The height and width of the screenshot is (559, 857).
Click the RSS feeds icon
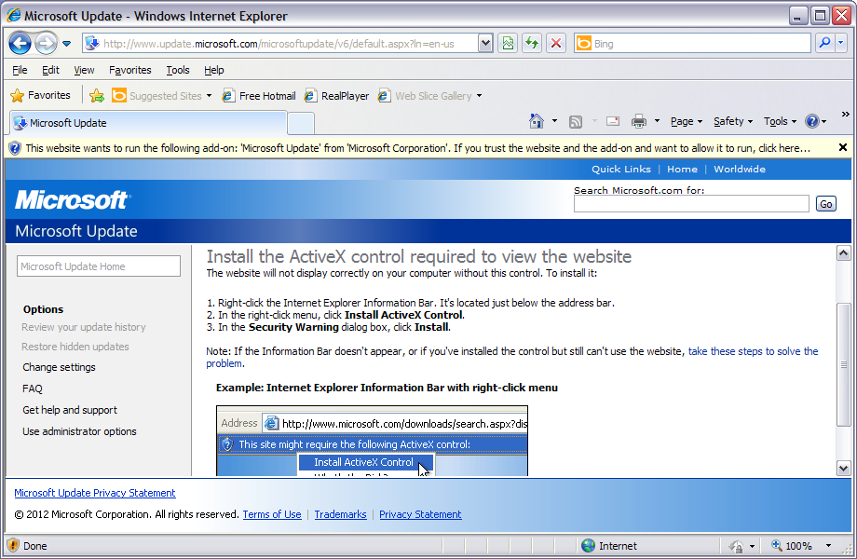[576, 122]
